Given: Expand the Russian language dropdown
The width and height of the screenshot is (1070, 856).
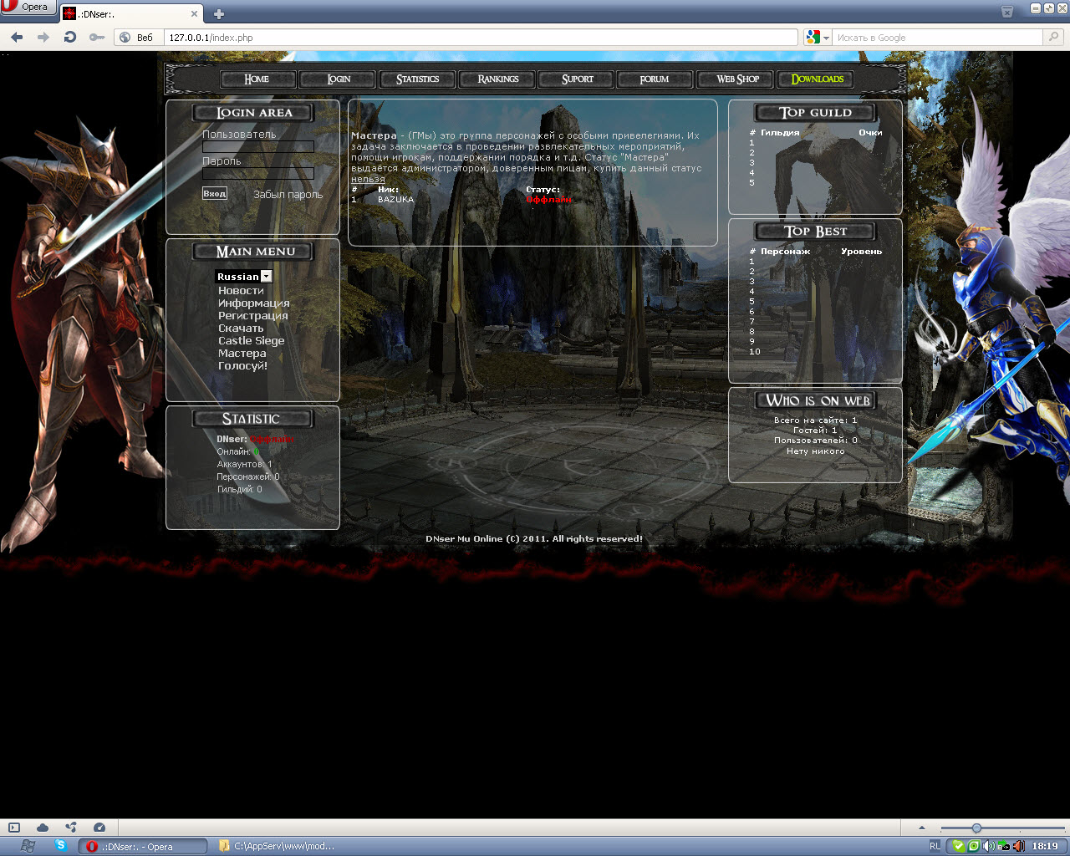Looking at the screenshot, I should [266, 277].
